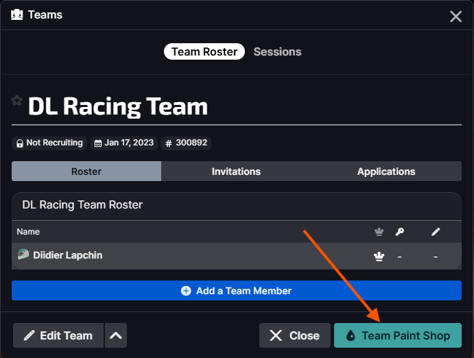474x358 pixels.
Task: Switch to the Team Roster tab
Action: click(204, 51)
